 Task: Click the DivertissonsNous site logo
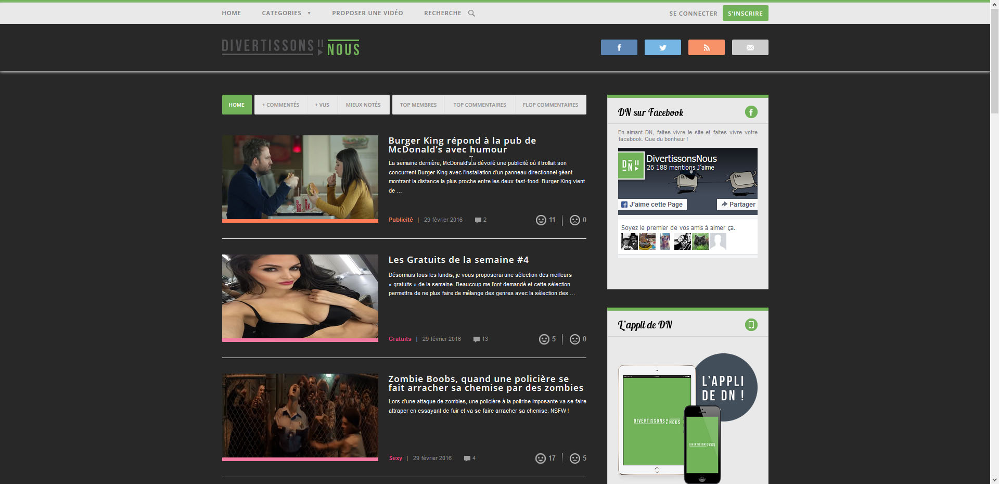pos(290,47)
